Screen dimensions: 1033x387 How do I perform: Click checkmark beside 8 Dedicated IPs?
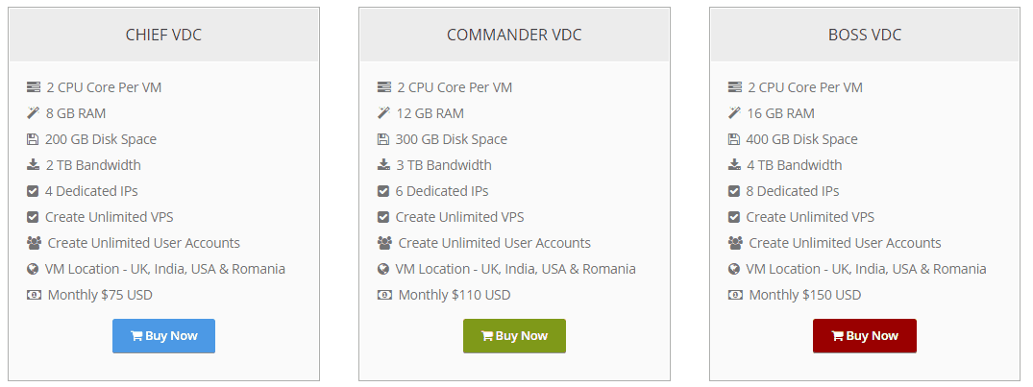pos(734,191)
